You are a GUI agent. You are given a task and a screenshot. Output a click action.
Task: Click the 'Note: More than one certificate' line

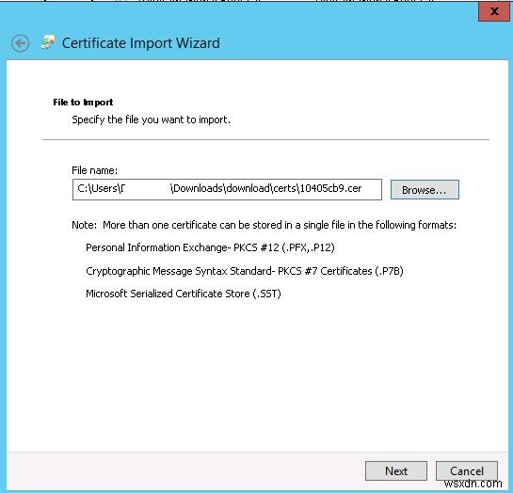point(264,225)
